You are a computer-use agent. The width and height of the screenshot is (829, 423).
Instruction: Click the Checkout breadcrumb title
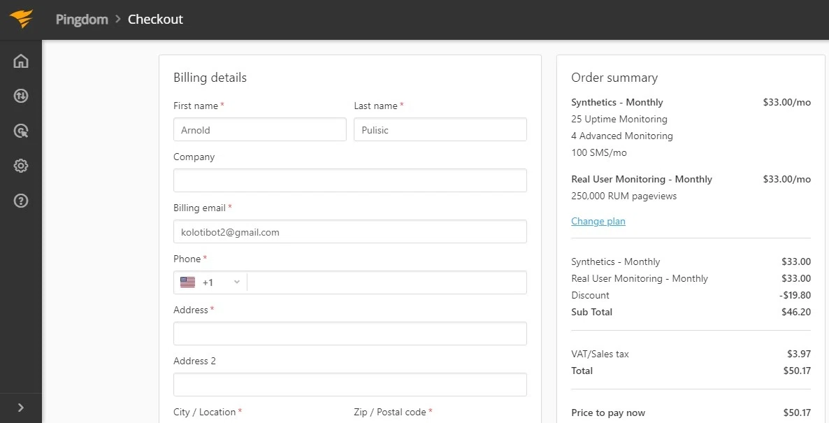(155, 19)
